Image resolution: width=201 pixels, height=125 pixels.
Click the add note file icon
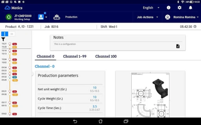coord(178,46)
